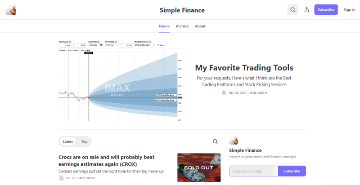The height and width of the screenshot is (185, 360).
Task: Switch post list to Top
Action: point(84,141)
